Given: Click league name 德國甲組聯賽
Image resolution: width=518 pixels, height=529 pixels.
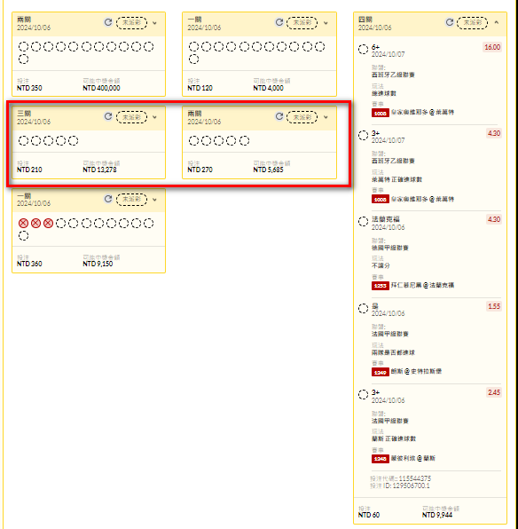Looking at the screenshot, I should click(x=390, y=248).
